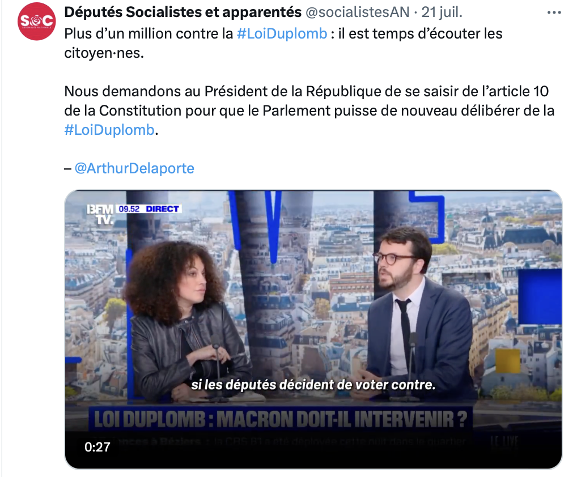Click the subtitle 'si les députés décident de voter contre'
Screen dimensions: 577x477
tap(313, 385)
